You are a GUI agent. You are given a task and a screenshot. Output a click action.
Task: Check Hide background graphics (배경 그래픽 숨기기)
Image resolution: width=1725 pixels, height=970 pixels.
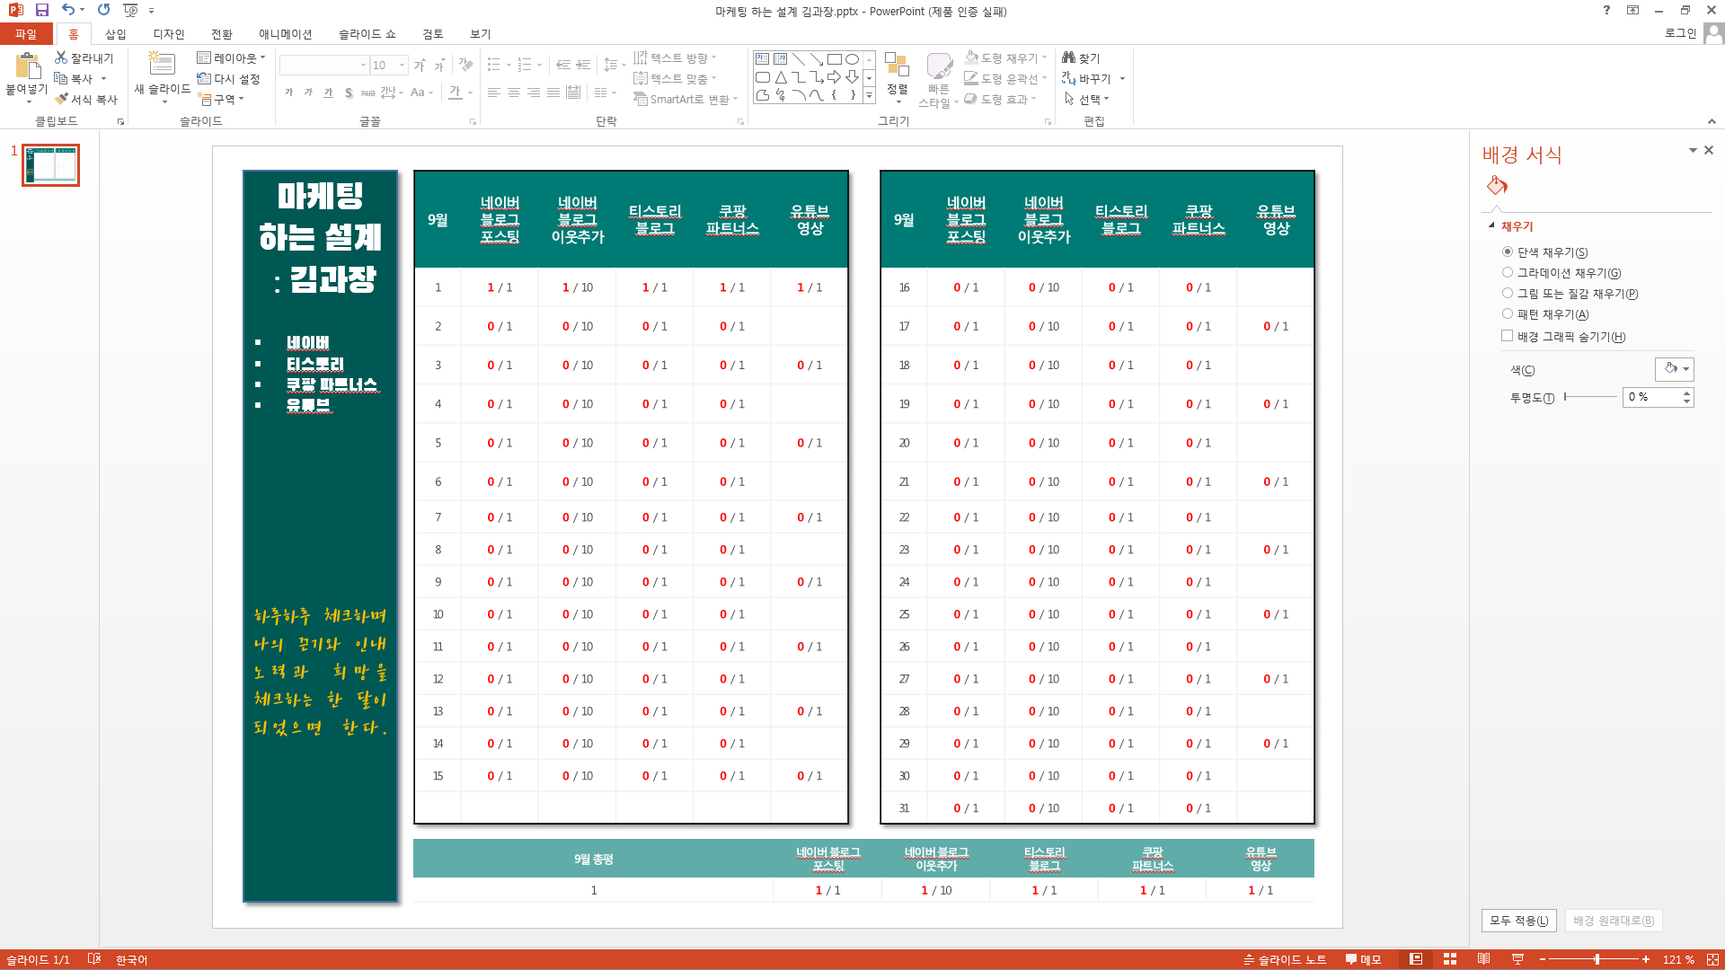point(1508,336)
